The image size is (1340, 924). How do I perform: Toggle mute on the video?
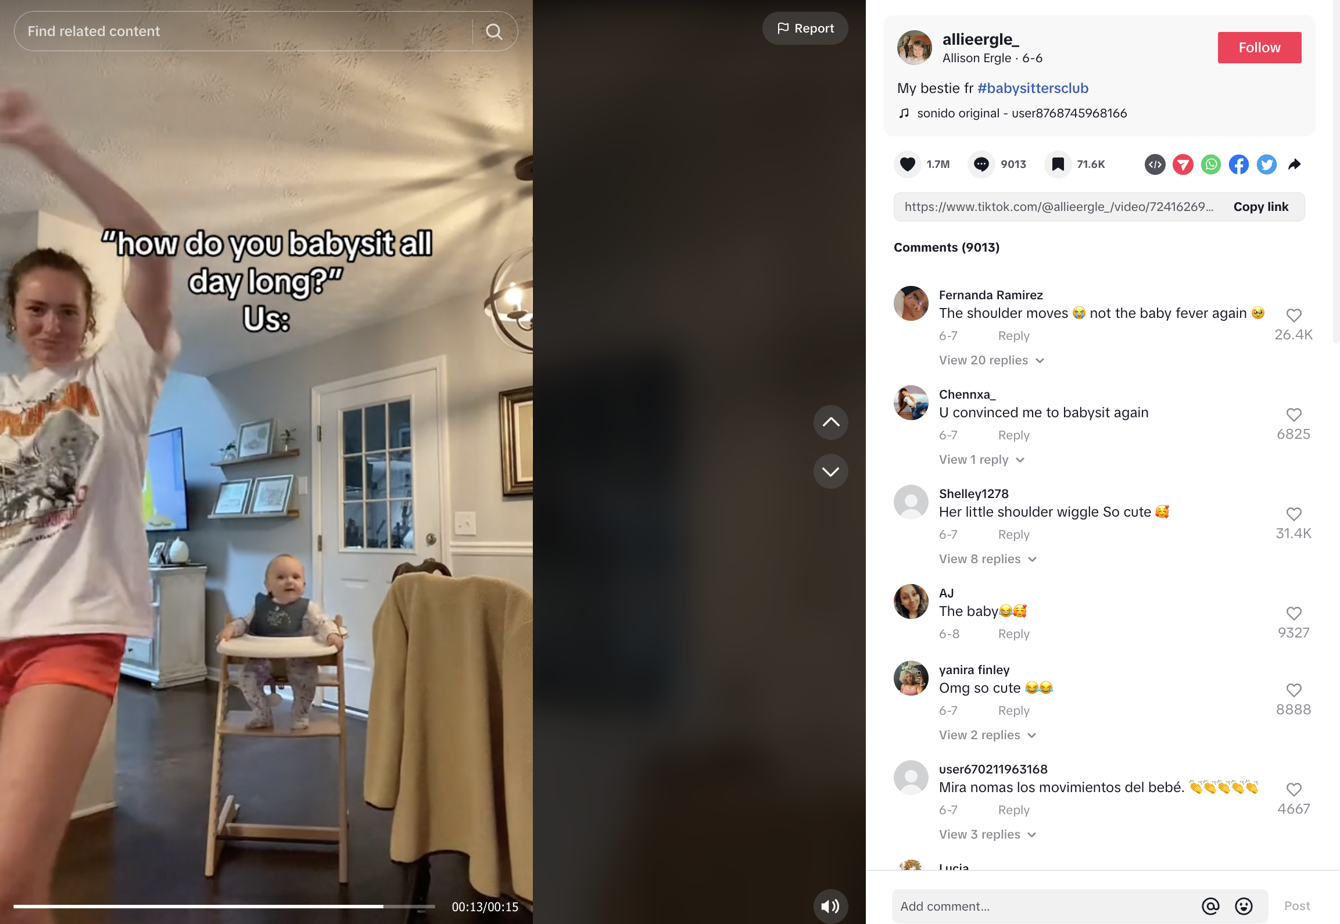(831, 905)
